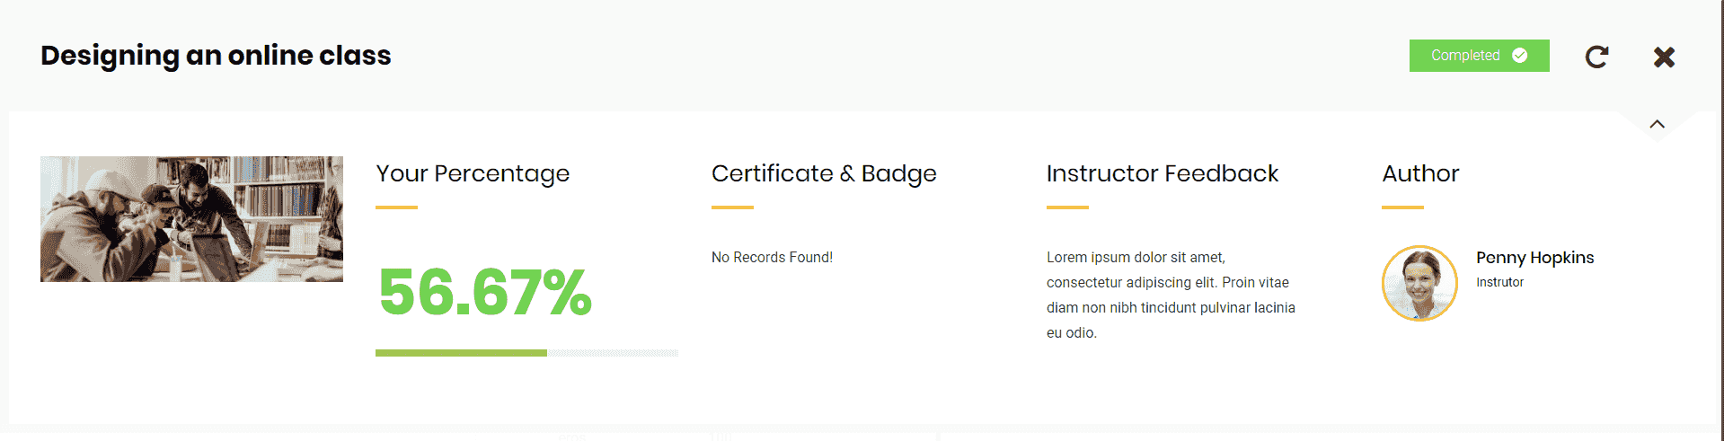Click the refresh circular arrow icon
Screen dimensions: 1724x441
[x=1596, y=57]
